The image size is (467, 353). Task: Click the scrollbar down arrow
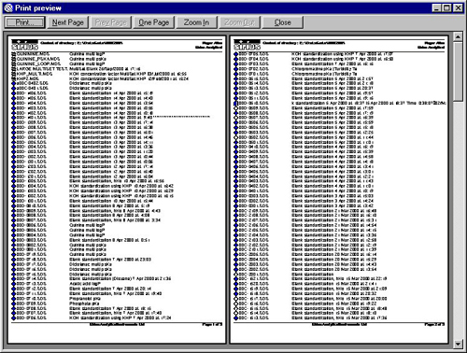pos(458,344)
